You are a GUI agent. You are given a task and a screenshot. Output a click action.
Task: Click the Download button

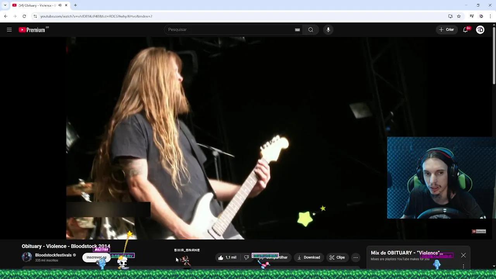[308, 257]
